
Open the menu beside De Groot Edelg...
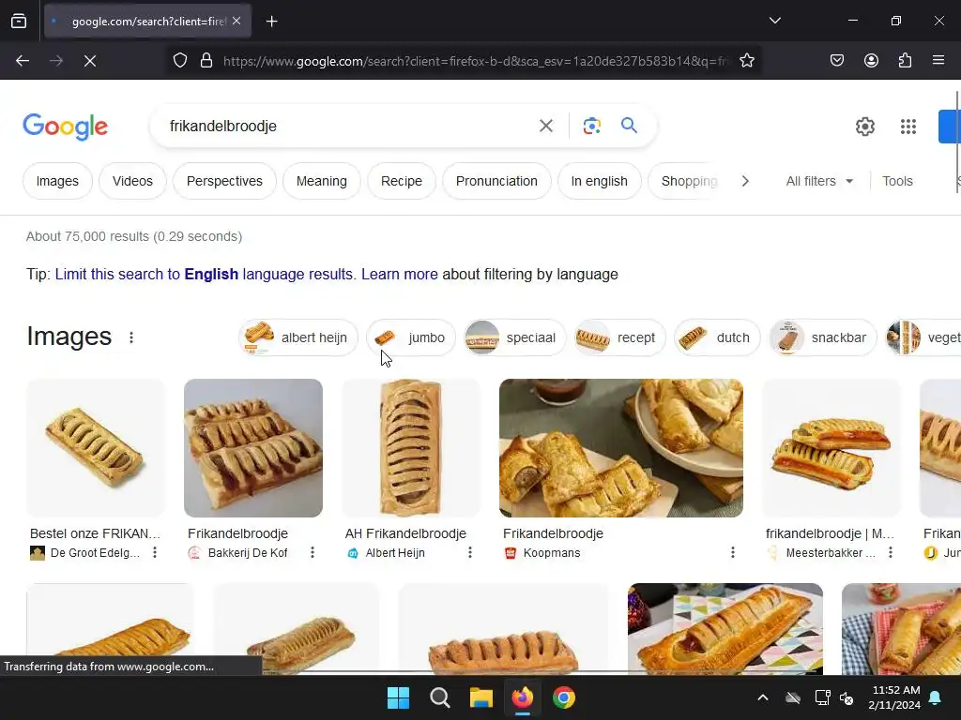[x=155, y=553]
